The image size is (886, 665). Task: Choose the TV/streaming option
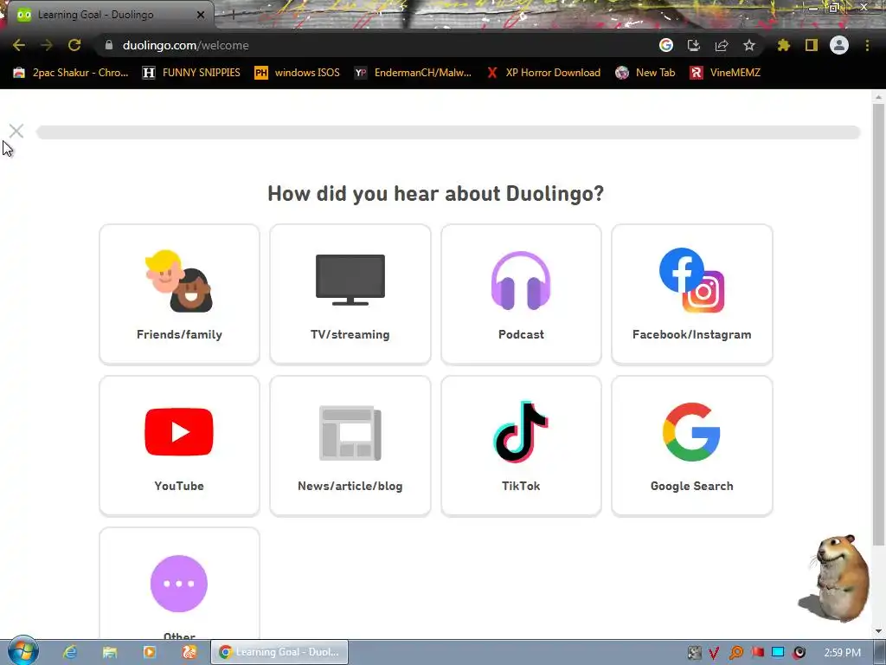coord(350,294)
